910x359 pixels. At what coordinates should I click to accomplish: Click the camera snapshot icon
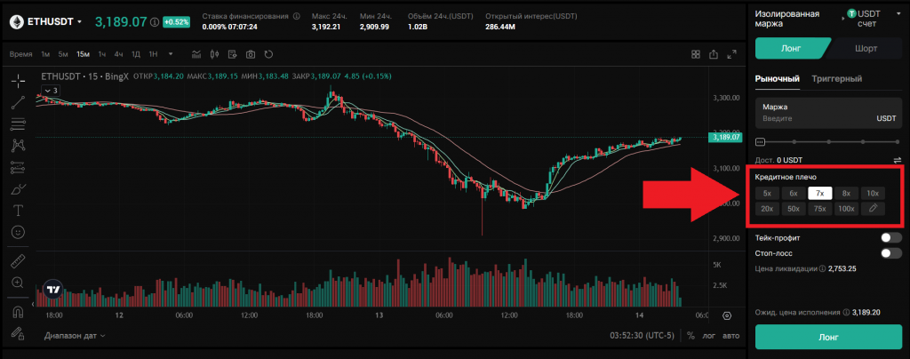pos(251,54)
